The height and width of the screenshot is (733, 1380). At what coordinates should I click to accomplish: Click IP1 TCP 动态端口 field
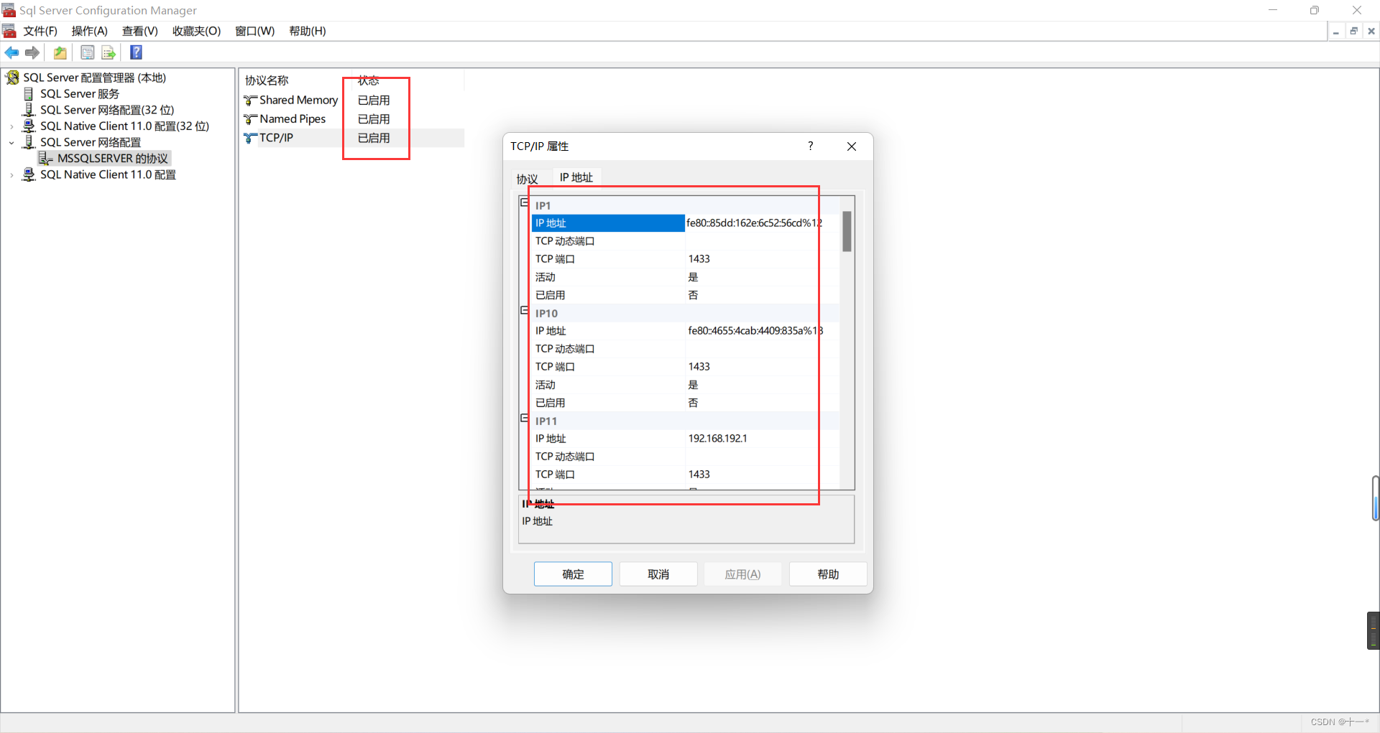click(763, 241)
